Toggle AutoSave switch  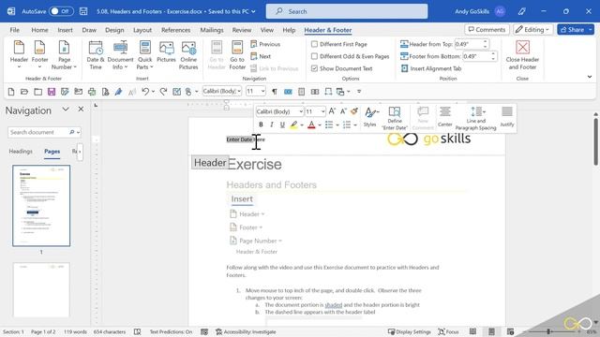click(x=61, y=11)
